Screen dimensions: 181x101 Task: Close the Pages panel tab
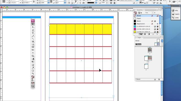142,37
